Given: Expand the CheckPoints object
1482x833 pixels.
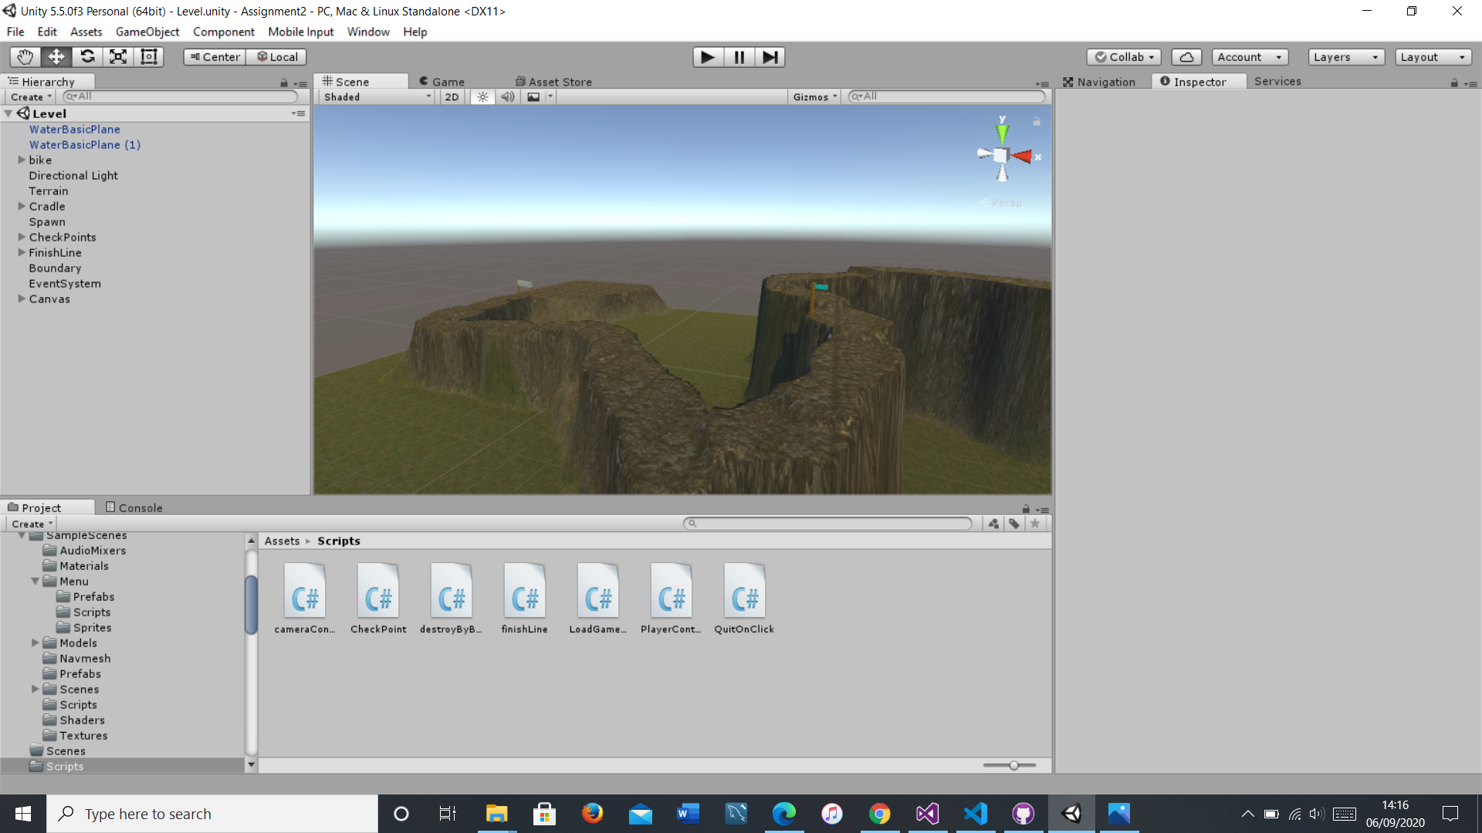Looking at the screenshot, I should tap(22, 237).
